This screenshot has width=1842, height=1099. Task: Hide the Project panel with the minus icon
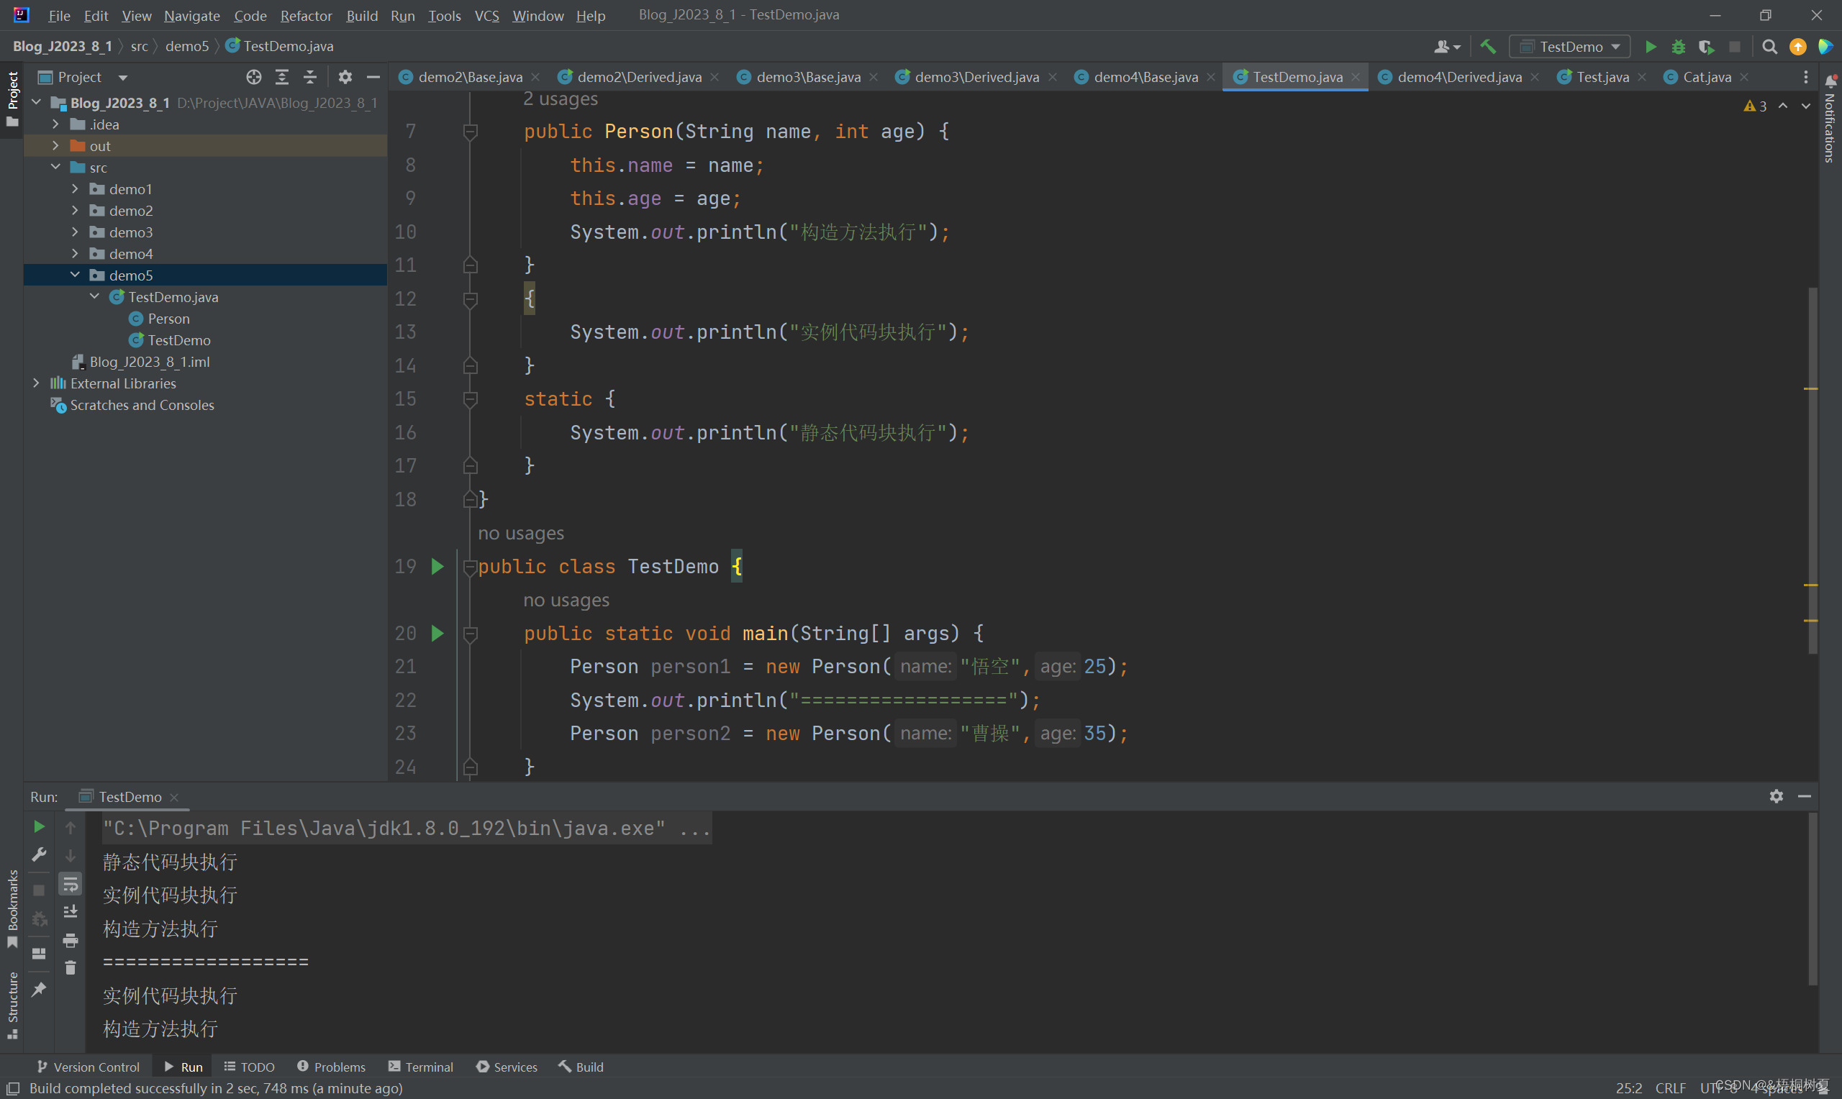click(373, 77)
